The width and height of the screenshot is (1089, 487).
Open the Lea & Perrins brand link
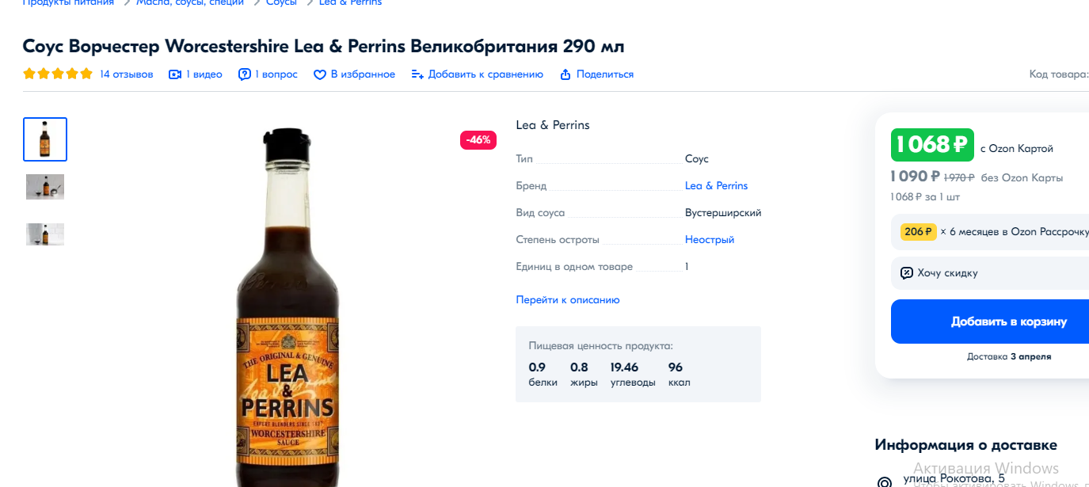[x=717, y=186]
